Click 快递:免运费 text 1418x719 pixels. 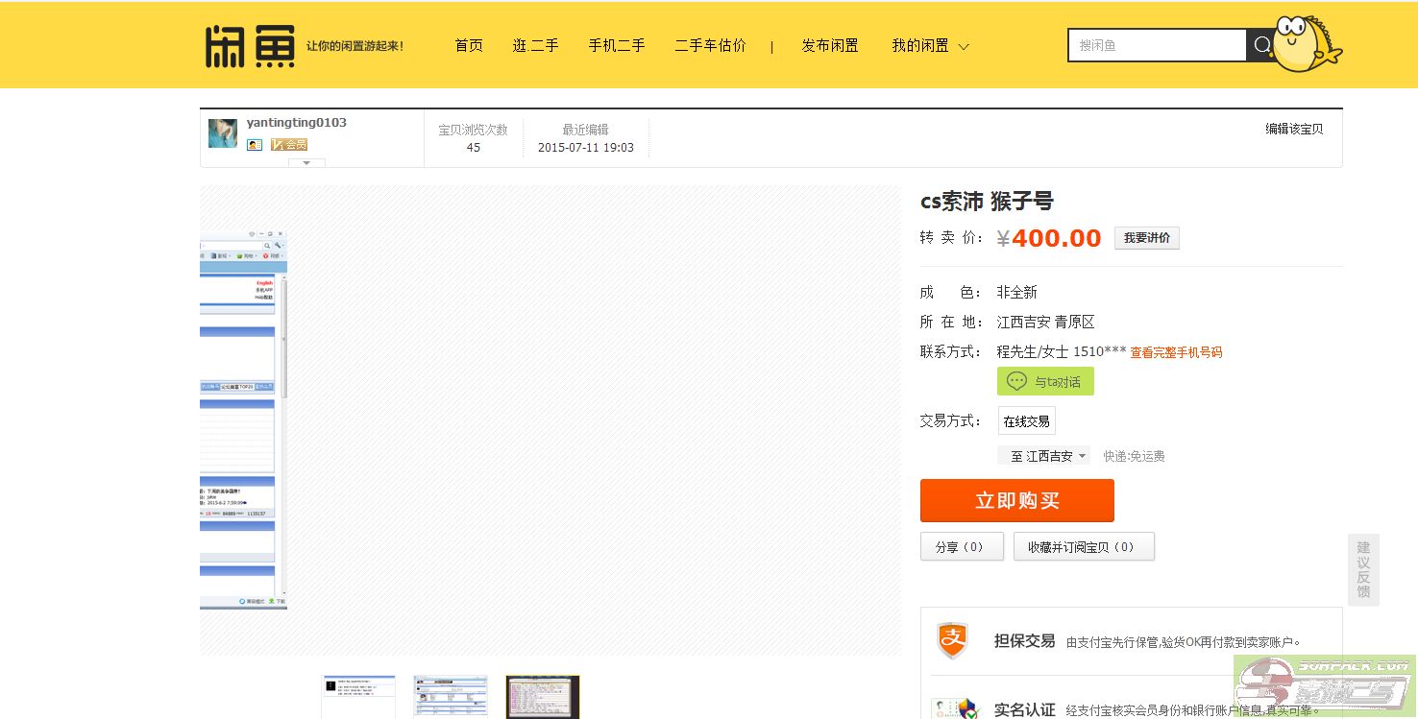[x=1134, y=456]
